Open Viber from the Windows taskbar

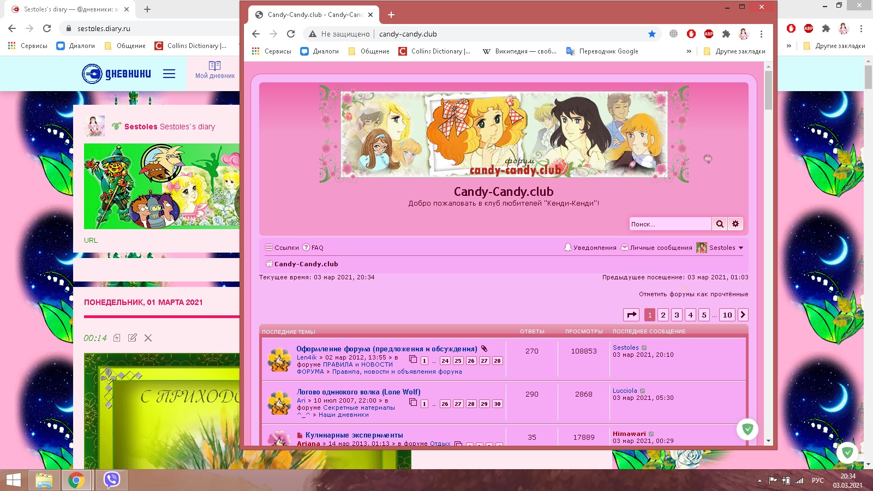(x=111, y=480)
